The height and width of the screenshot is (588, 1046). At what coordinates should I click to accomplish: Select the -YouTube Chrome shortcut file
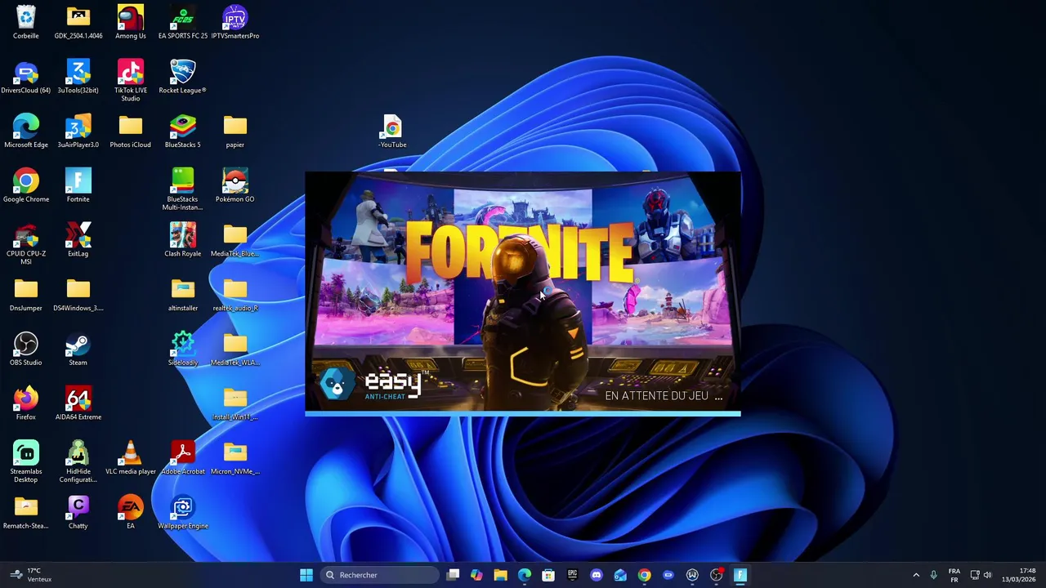point(392,131)
